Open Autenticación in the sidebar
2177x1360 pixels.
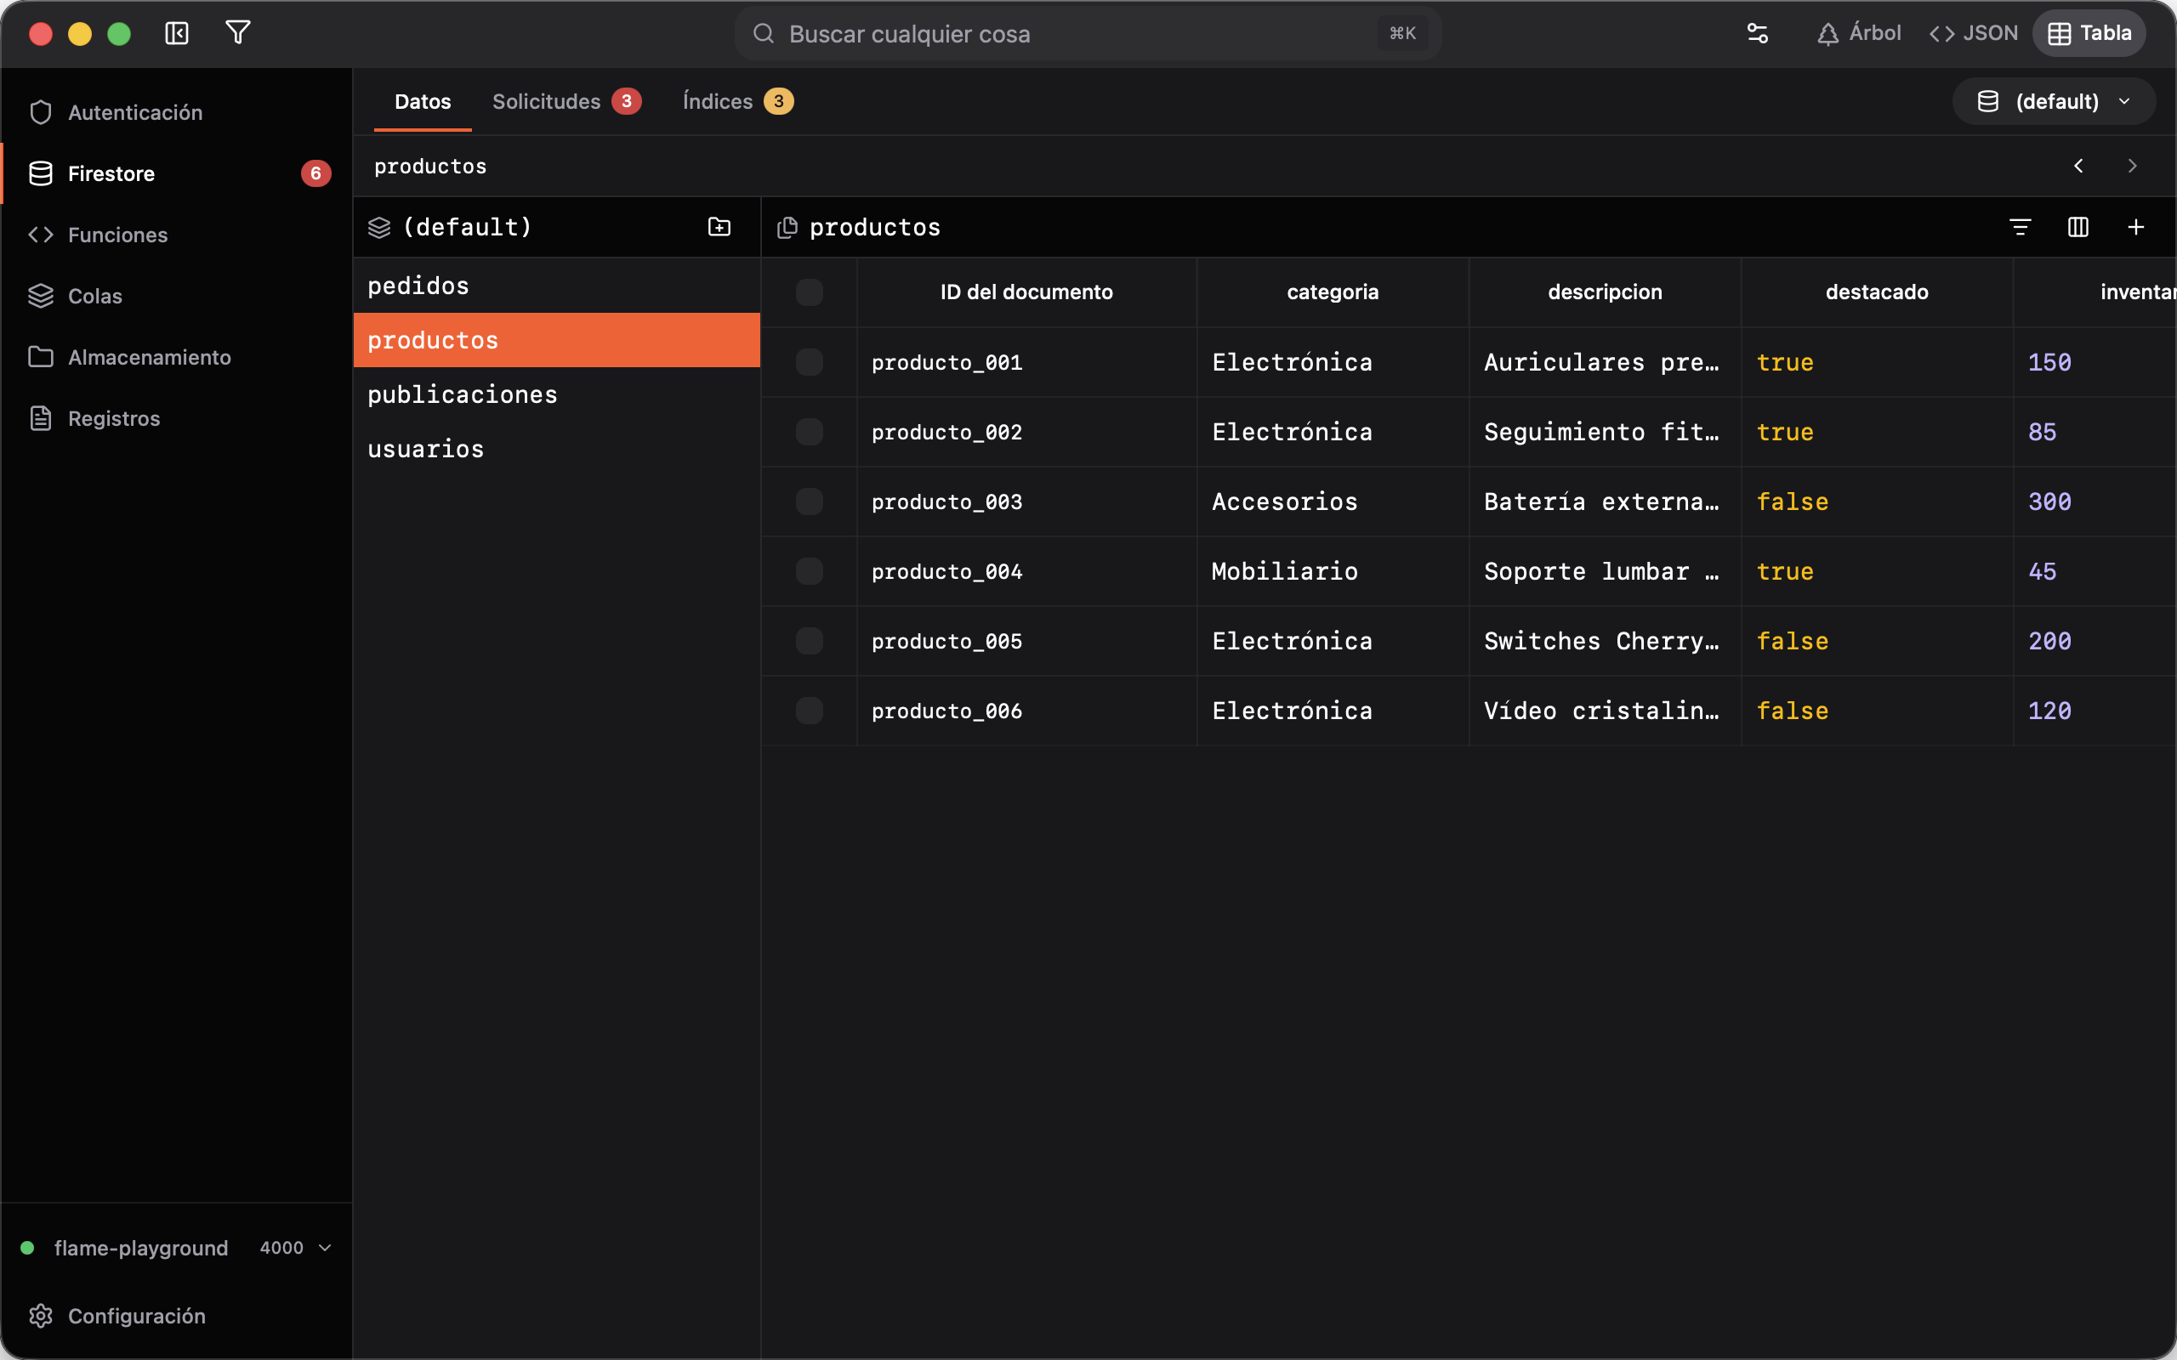(x=176, y=112)
